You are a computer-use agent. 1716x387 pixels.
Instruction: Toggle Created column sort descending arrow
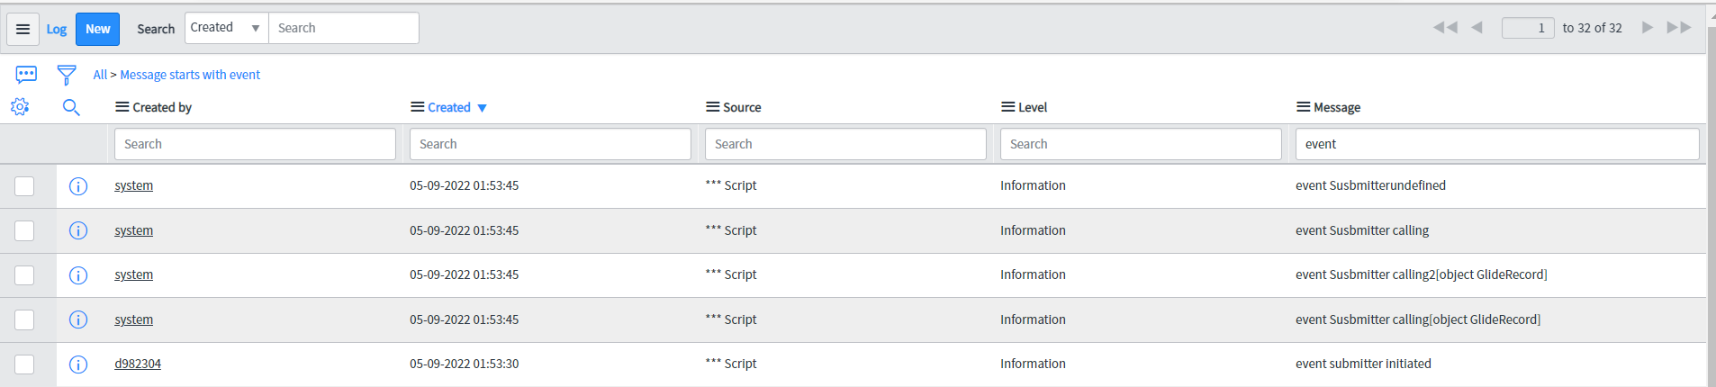[482, 108]
